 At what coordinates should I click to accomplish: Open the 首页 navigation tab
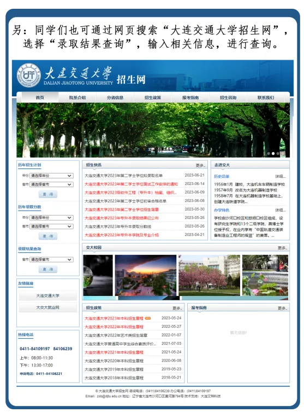click(40, 97)
